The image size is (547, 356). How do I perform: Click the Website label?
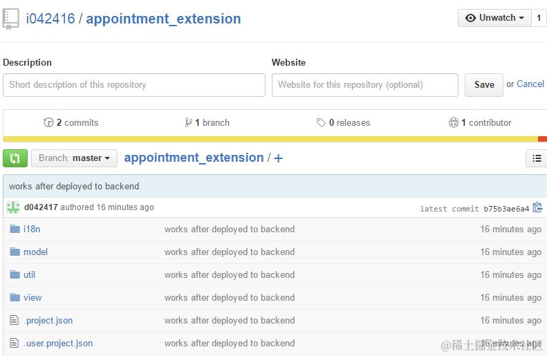(x=288, y=62)
